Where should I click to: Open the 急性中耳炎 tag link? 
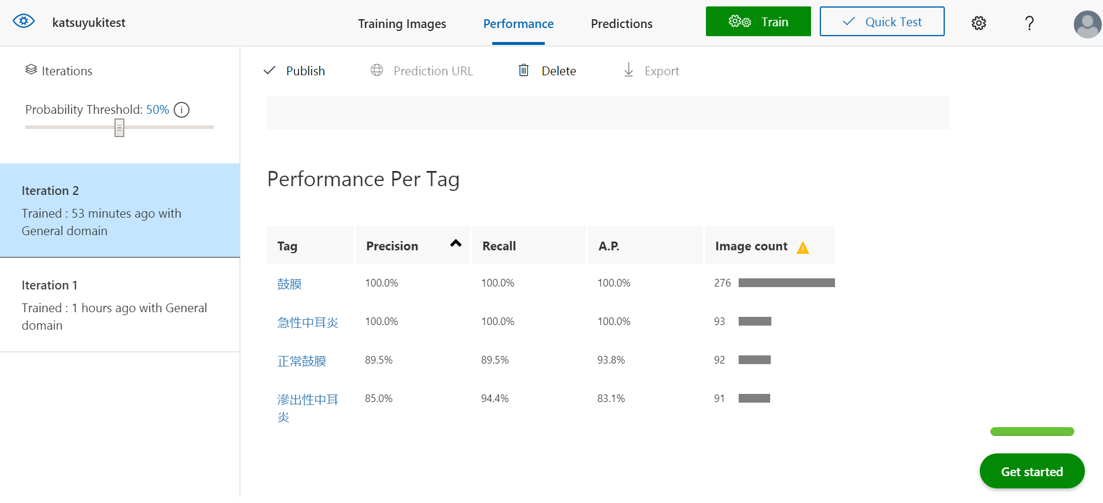(x=308, y=323)
